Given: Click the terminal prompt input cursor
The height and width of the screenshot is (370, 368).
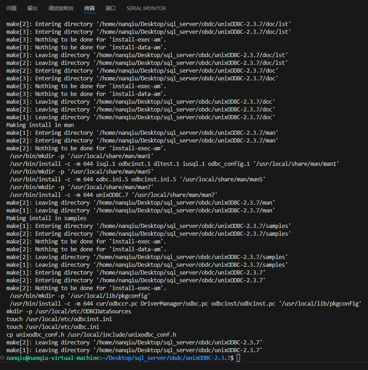Looking at the screenshot, I should [238, 358].
